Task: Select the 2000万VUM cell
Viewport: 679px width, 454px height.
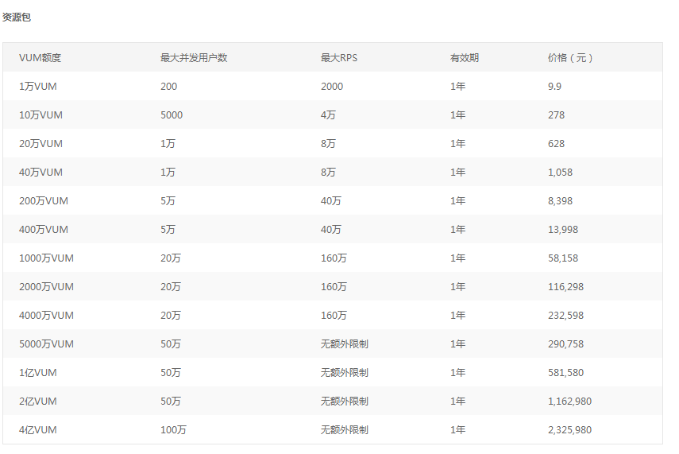Action: (x=46, y=286)
